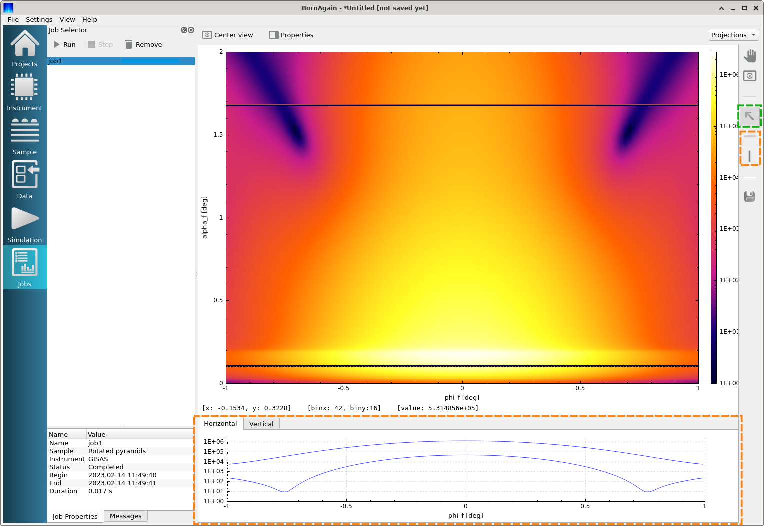Click the intensity color scale bar
This screenshot has width=764, height=526.
coord(714,217)
